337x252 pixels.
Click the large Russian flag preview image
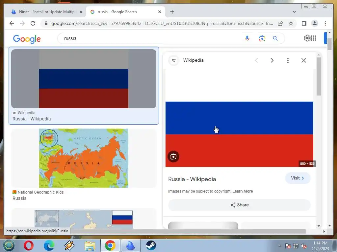click(x=239, y=118)
